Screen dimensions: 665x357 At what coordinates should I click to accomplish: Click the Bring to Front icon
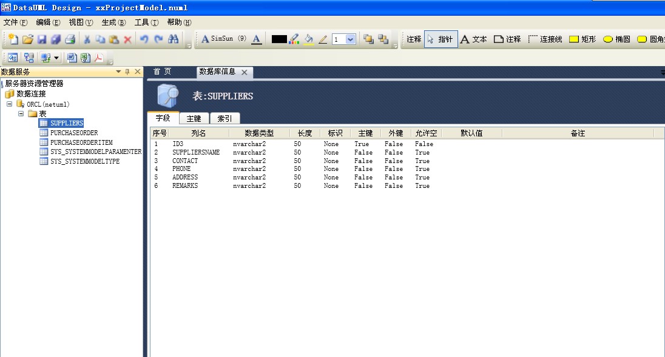tap(368, 39)
